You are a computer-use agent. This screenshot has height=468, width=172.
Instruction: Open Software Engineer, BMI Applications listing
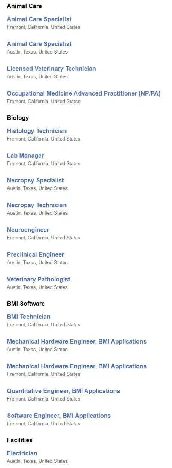[x=59, y=416]
